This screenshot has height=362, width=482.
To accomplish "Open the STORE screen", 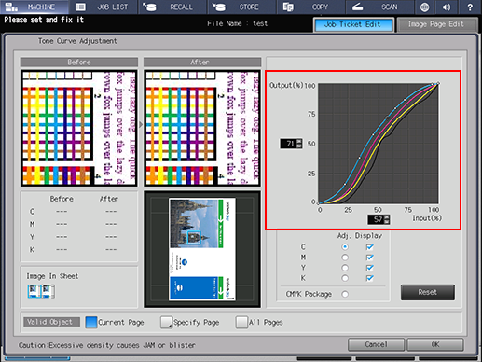I will (x=242, y=7).
